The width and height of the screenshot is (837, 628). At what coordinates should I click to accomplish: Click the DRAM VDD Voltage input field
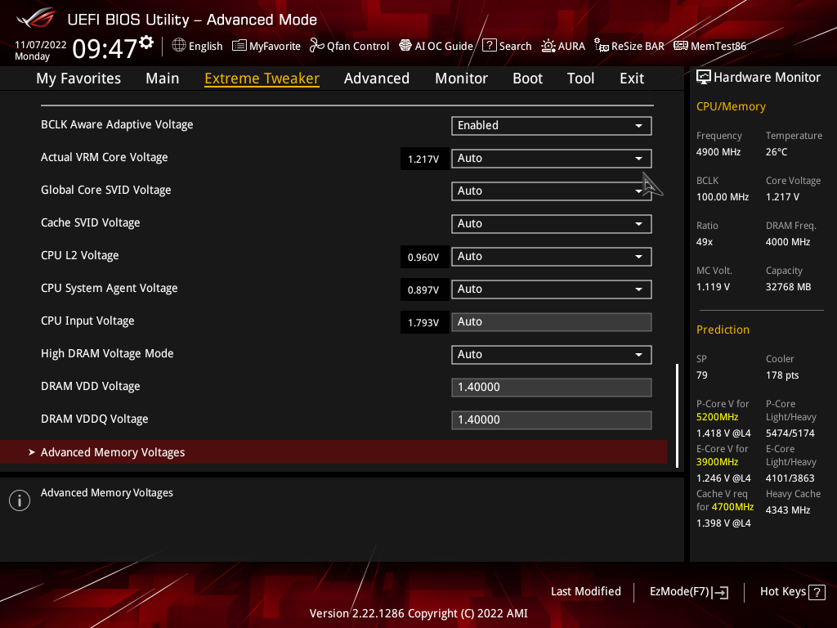point(551,387)
